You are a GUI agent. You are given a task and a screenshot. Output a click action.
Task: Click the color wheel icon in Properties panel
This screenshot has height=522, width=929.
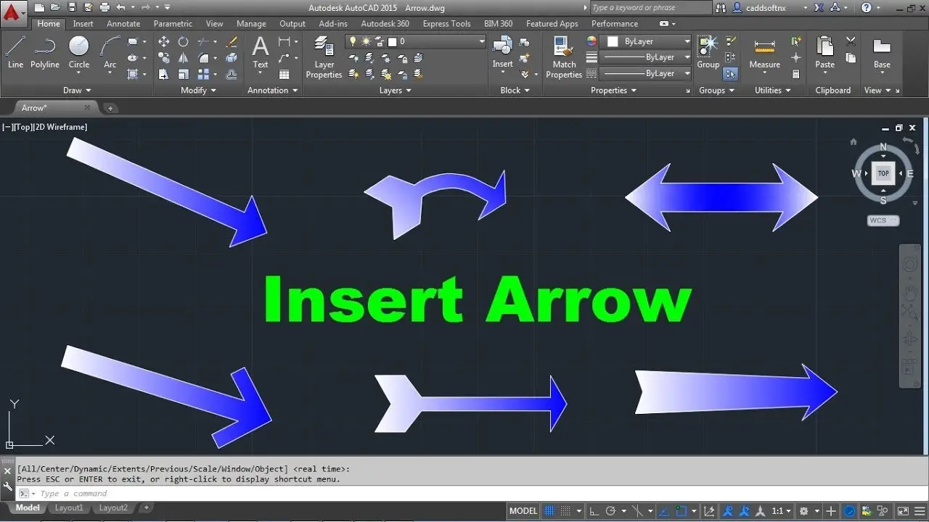(x=592, y=41)
